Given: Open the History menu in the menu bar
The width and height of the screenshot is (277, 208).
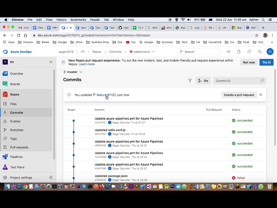Looking at the screenshot, I should (x=61, y=19).
